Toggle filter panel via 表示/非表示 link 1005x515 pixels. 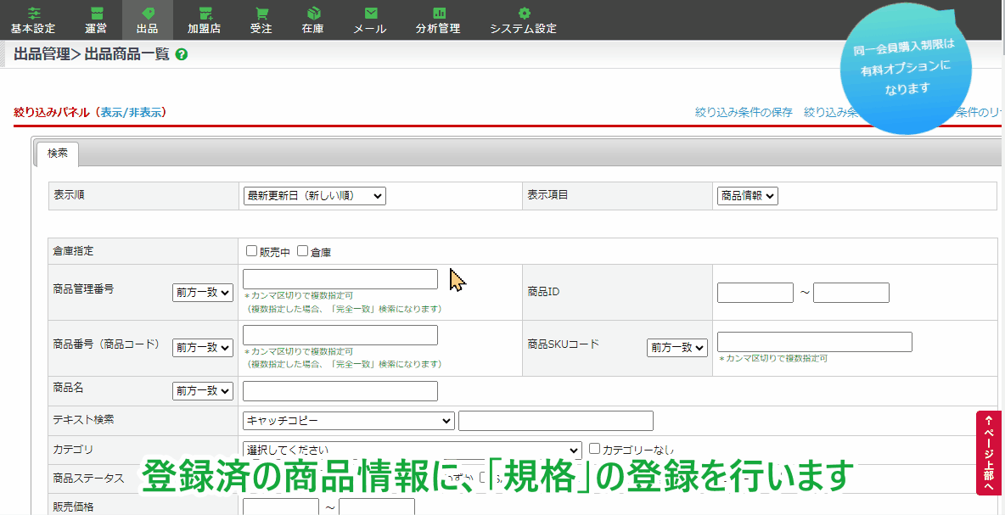[x=132, y=112]
